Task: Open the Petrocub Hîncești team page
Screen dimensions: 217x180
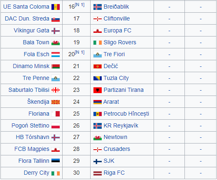Action: [126, 114]
